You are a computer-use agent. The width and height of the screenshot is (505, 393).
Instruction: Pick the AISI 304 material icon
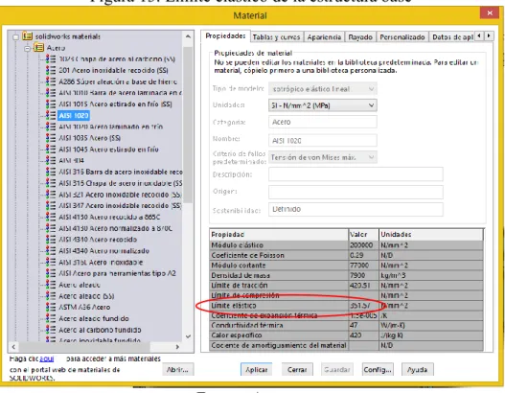(51, 160)
